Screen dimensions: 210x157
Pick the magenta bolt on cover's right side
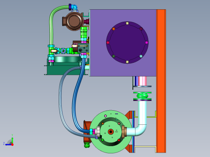click(147, 43)
